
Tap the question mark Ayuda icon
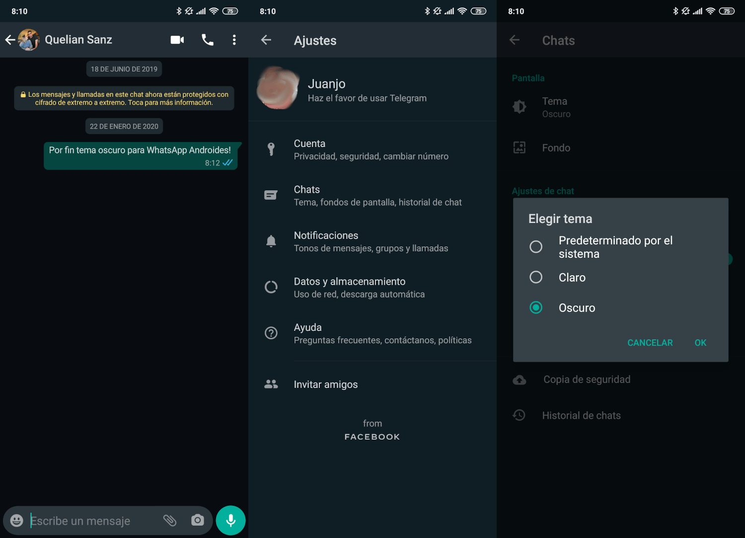point(271,333)
